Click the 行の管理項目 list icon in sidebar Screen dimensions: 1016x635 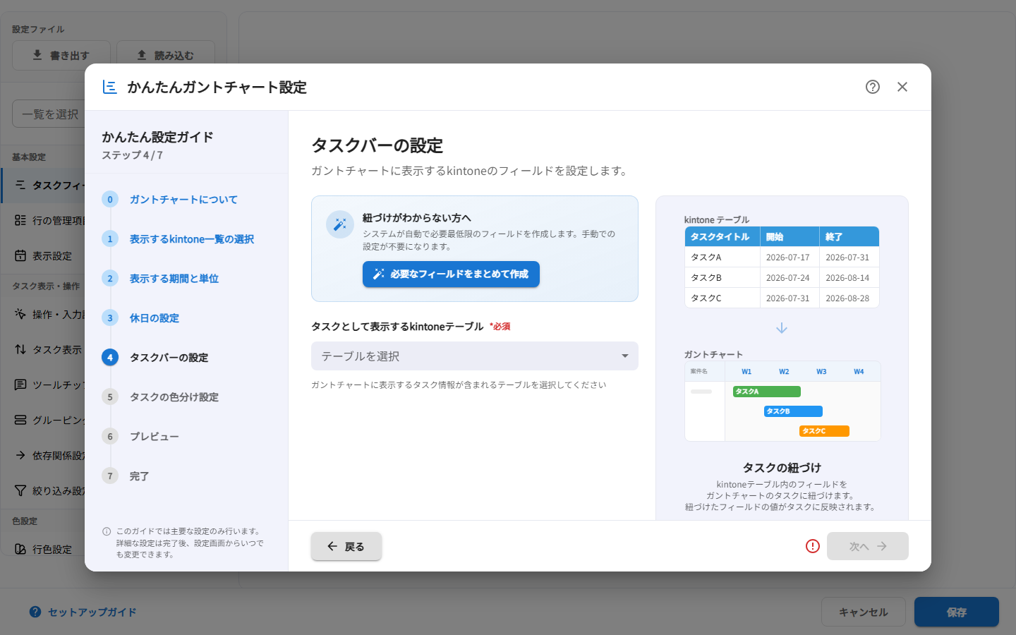20,220
